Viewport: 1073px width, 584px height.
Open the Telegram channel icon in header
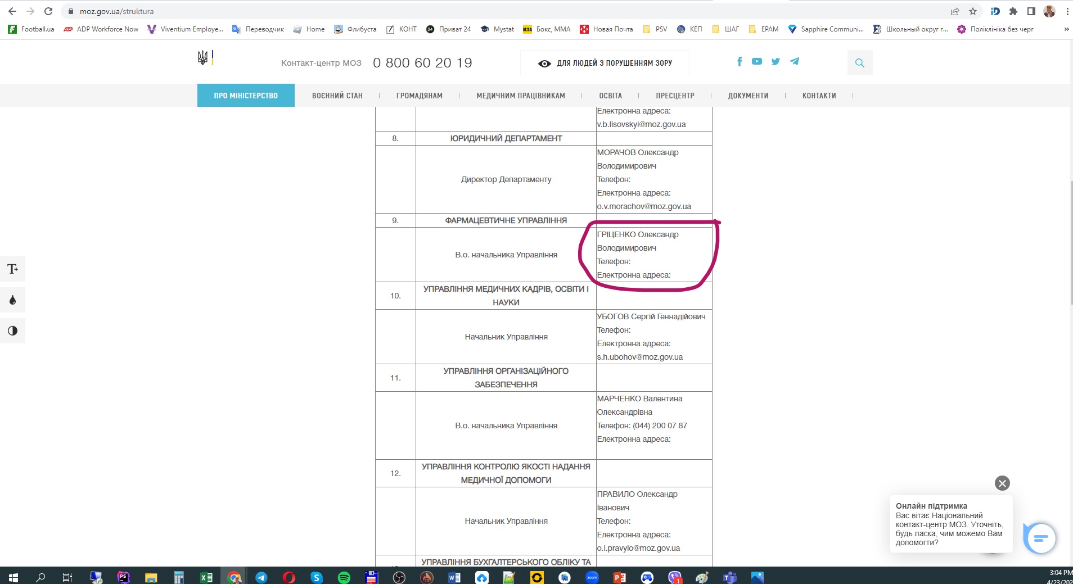(x=794, y=62)
